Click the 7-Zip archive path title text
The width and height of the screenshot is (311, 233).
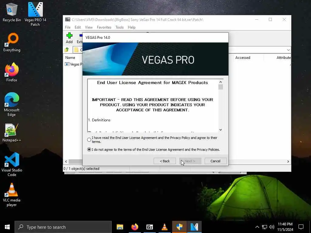(x=138, y=20)
